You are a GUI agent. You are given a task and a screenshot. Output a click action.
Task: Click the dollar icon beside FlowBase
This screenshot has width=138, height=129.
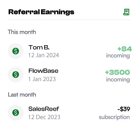pyautogui.click(x=16, y=75)
